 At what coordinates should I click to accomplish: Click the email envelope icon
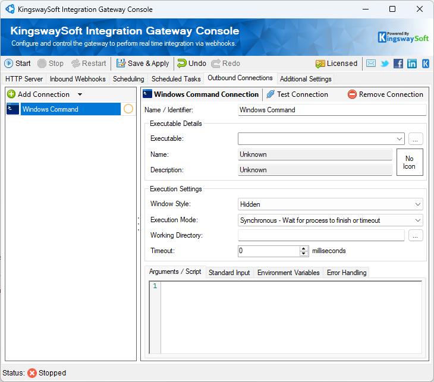(371, 64)
